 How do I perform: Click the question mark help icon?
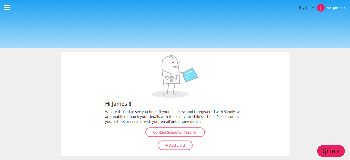click(325, 151)
